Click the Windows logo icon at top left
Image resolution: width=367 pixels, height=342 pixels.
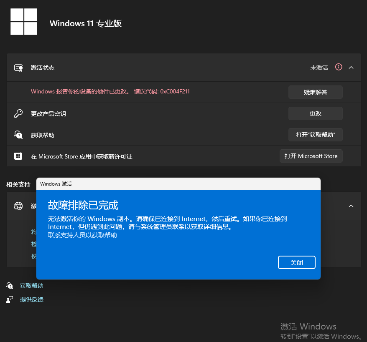23,21
